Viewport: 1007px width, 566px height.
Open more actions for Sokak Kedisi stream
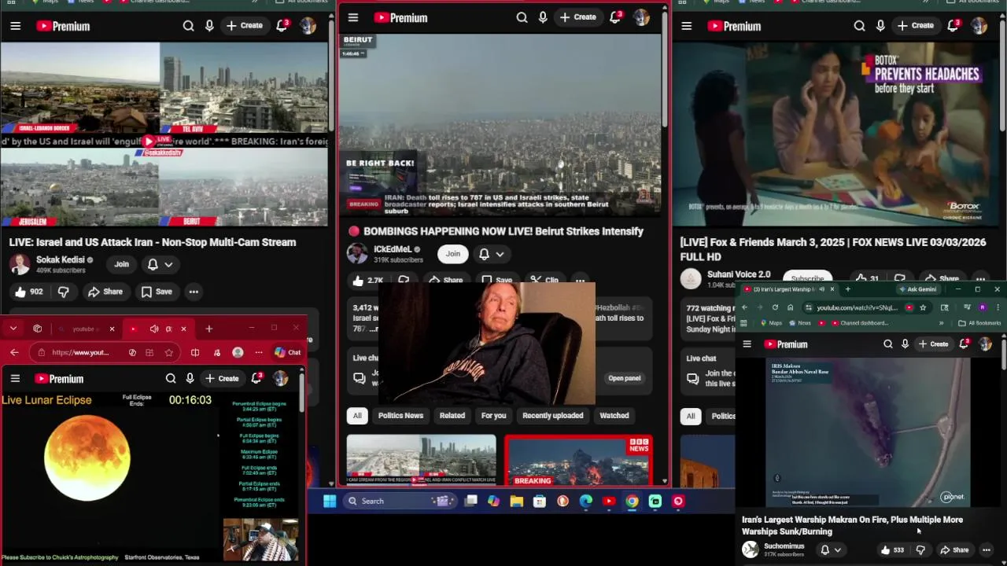194,292
